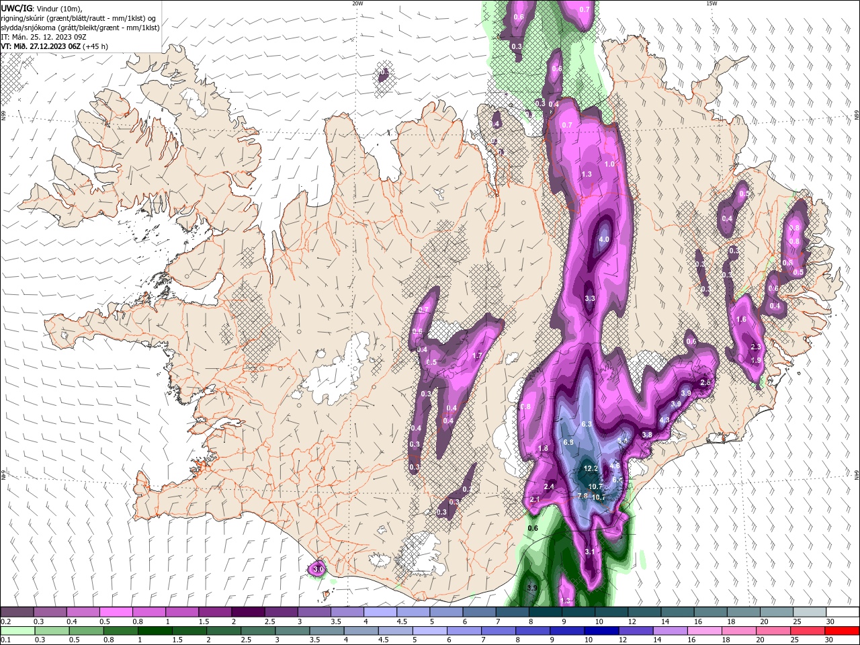Screen dimensions: 860x645
Task: Select the bright red 30 swatch in the lower legend
Action: [x=842, y=631]
